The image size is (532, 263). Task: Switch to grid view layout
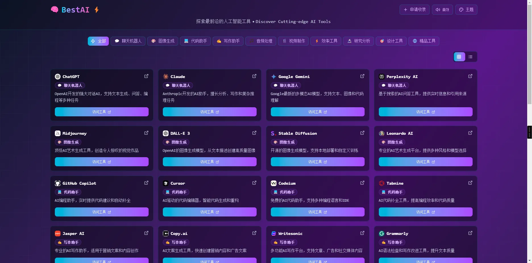(459, 57)
